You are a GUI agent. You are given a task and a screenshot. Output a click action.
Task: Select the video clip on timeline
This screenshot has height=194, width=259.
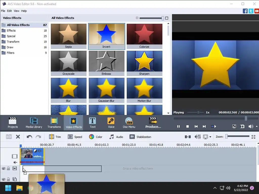pyautogui.click(x=32, y=156)
